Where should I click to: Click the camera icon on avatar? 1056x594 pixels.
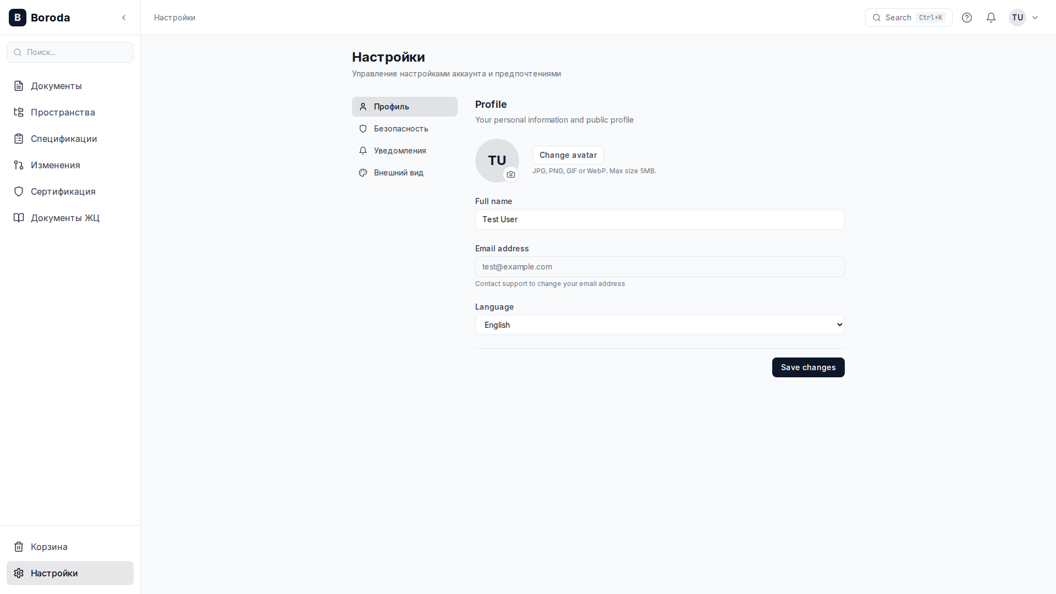[x=511, y=174]
